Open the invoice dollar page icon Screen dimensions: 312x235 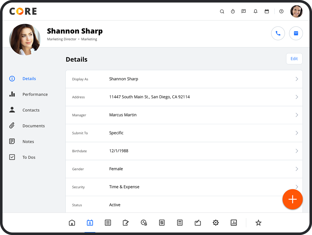pyautogui.click(x=162, y=223)
